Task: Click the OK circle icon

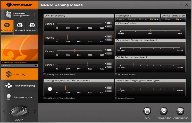Action: 147,111
